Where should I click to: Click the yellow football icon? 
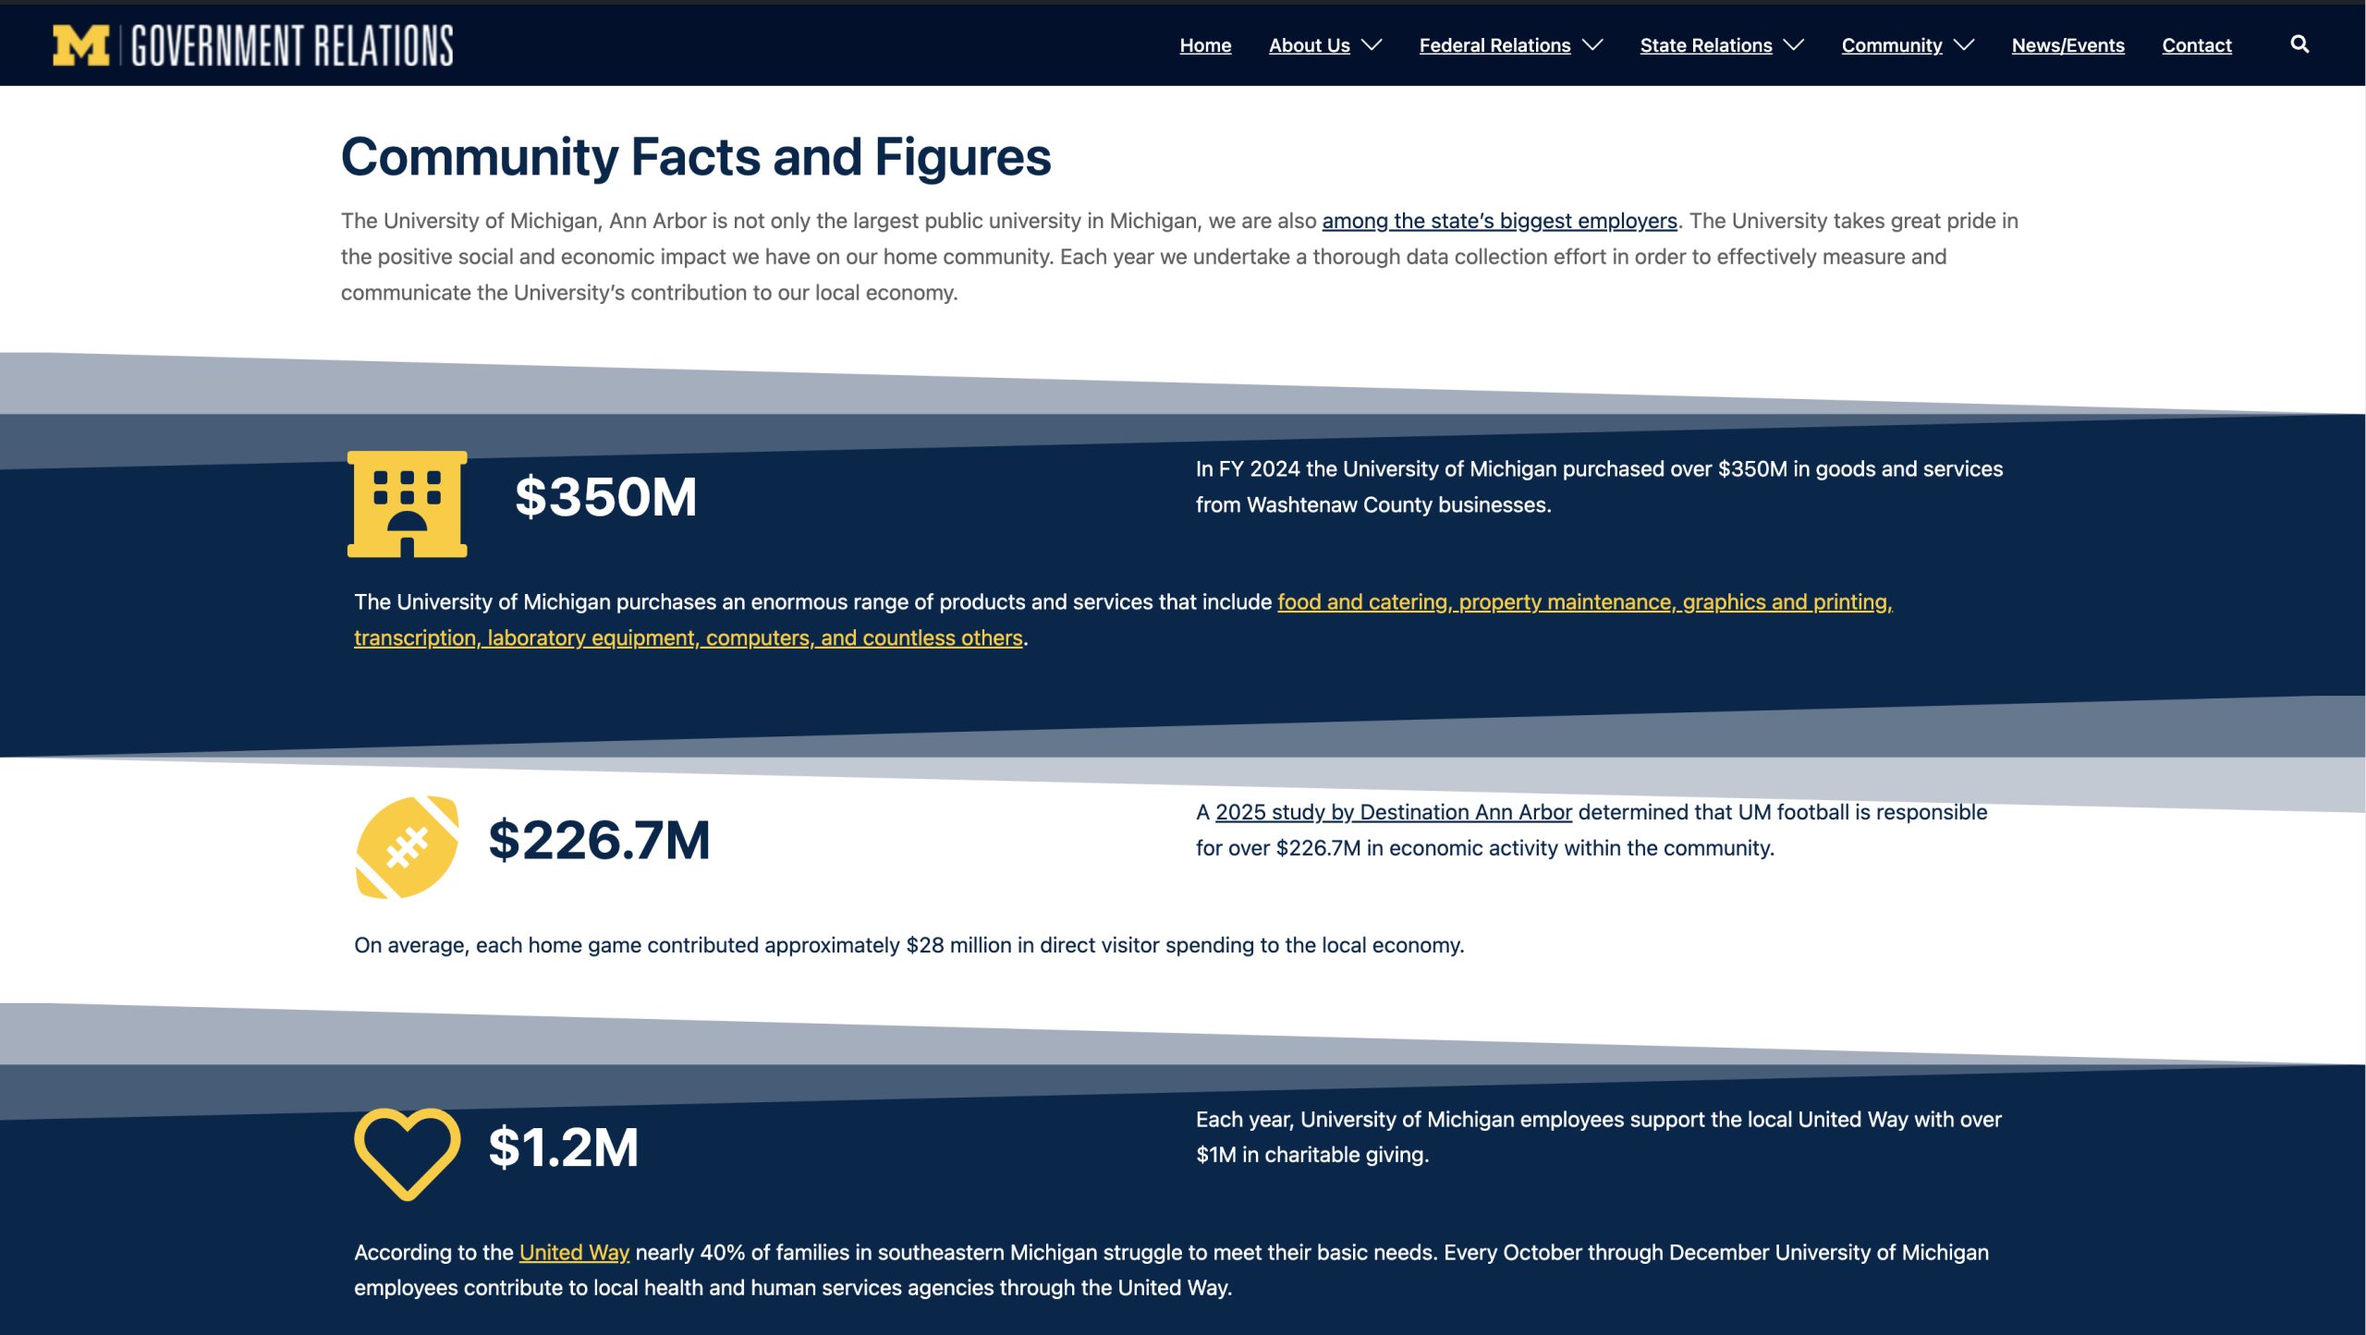407,847
